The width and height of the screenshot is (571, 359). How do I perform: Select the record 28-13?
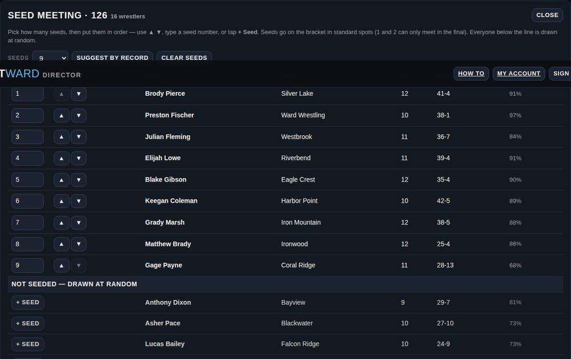coord(445,265)
